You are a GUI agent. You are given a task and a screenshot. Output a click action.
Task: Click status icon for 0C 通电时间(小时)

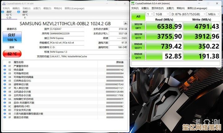5,106
